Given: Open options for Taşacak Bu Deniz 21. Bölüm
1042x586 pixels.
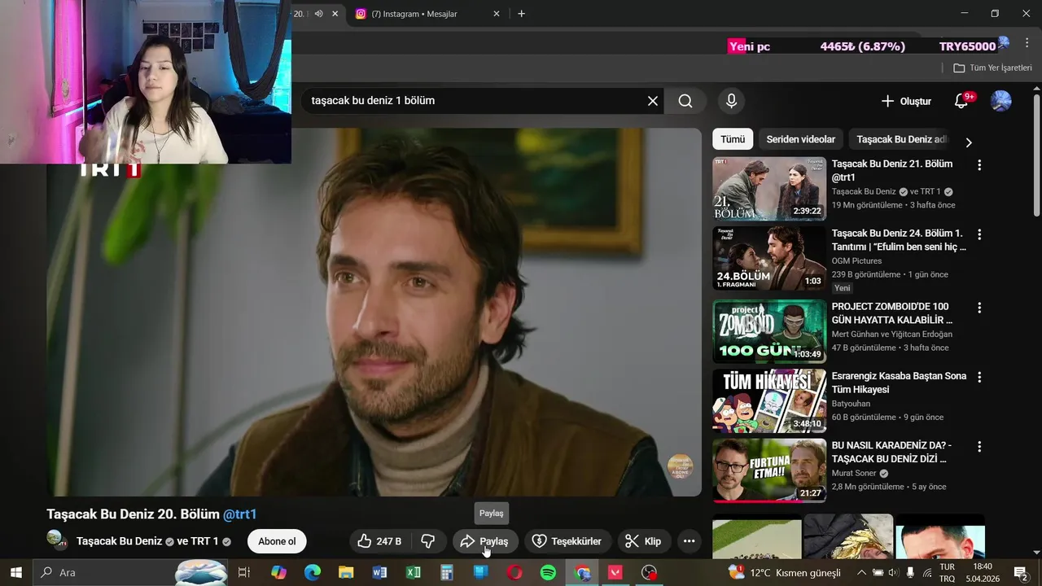Looking at the screenshot, I should [x=979, y=165].
